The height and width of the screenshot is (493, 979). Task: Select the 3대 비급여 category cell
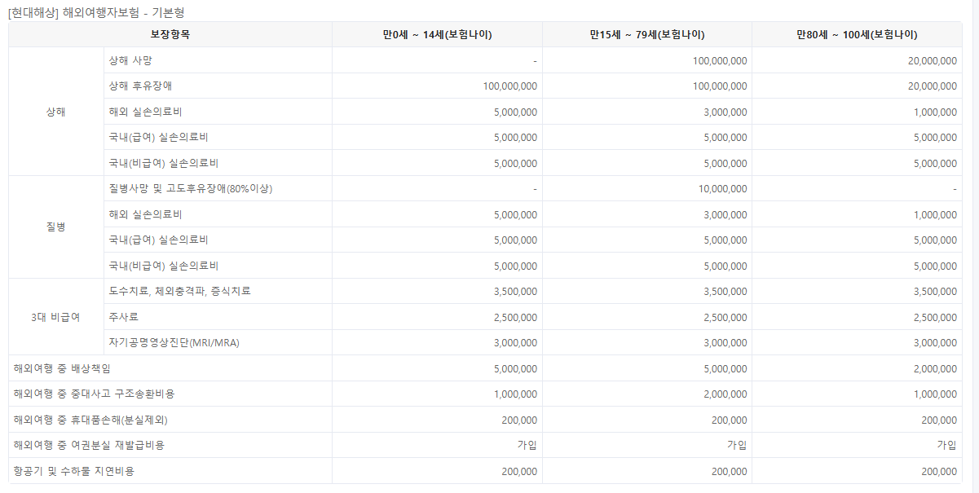click(x=55, y=317)
